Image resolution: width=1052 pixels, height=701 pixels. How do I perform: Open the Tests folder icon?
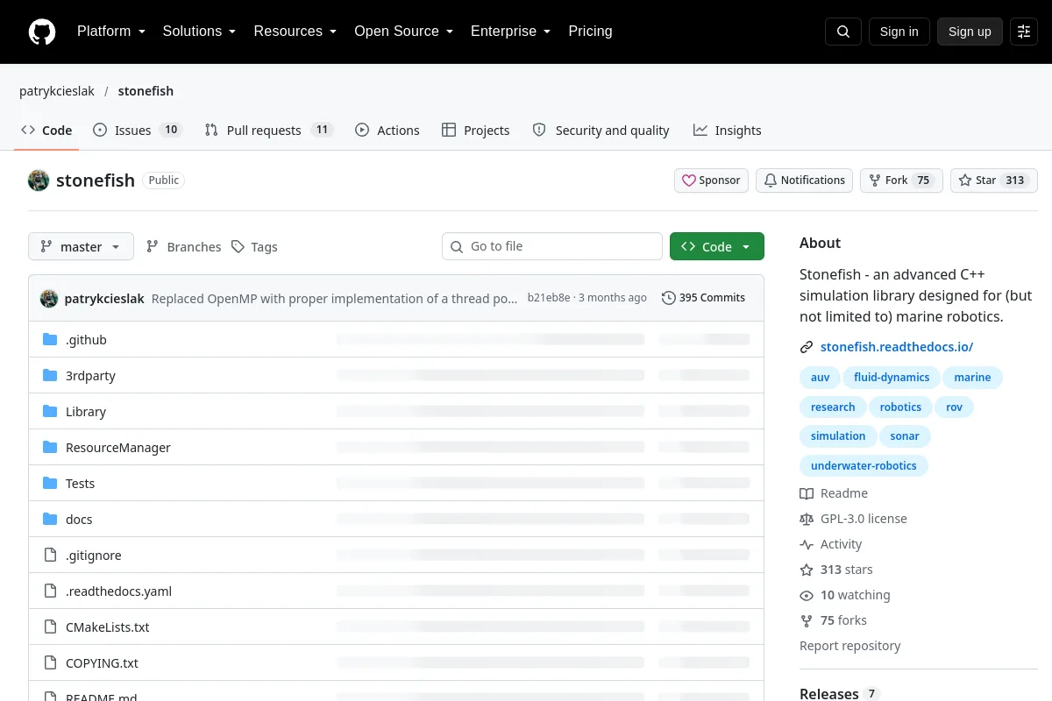pos(50,484)
